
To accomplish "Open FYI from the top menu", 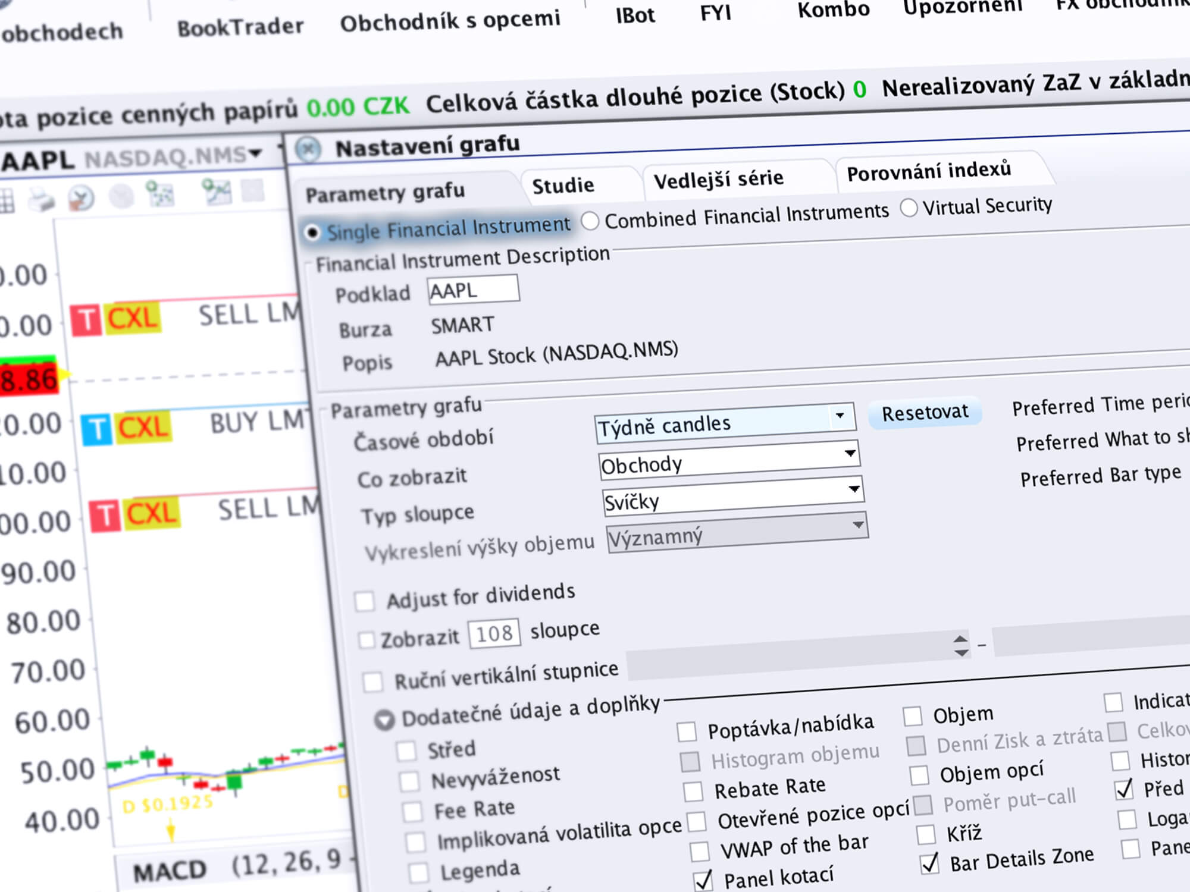I will [716, 12].
